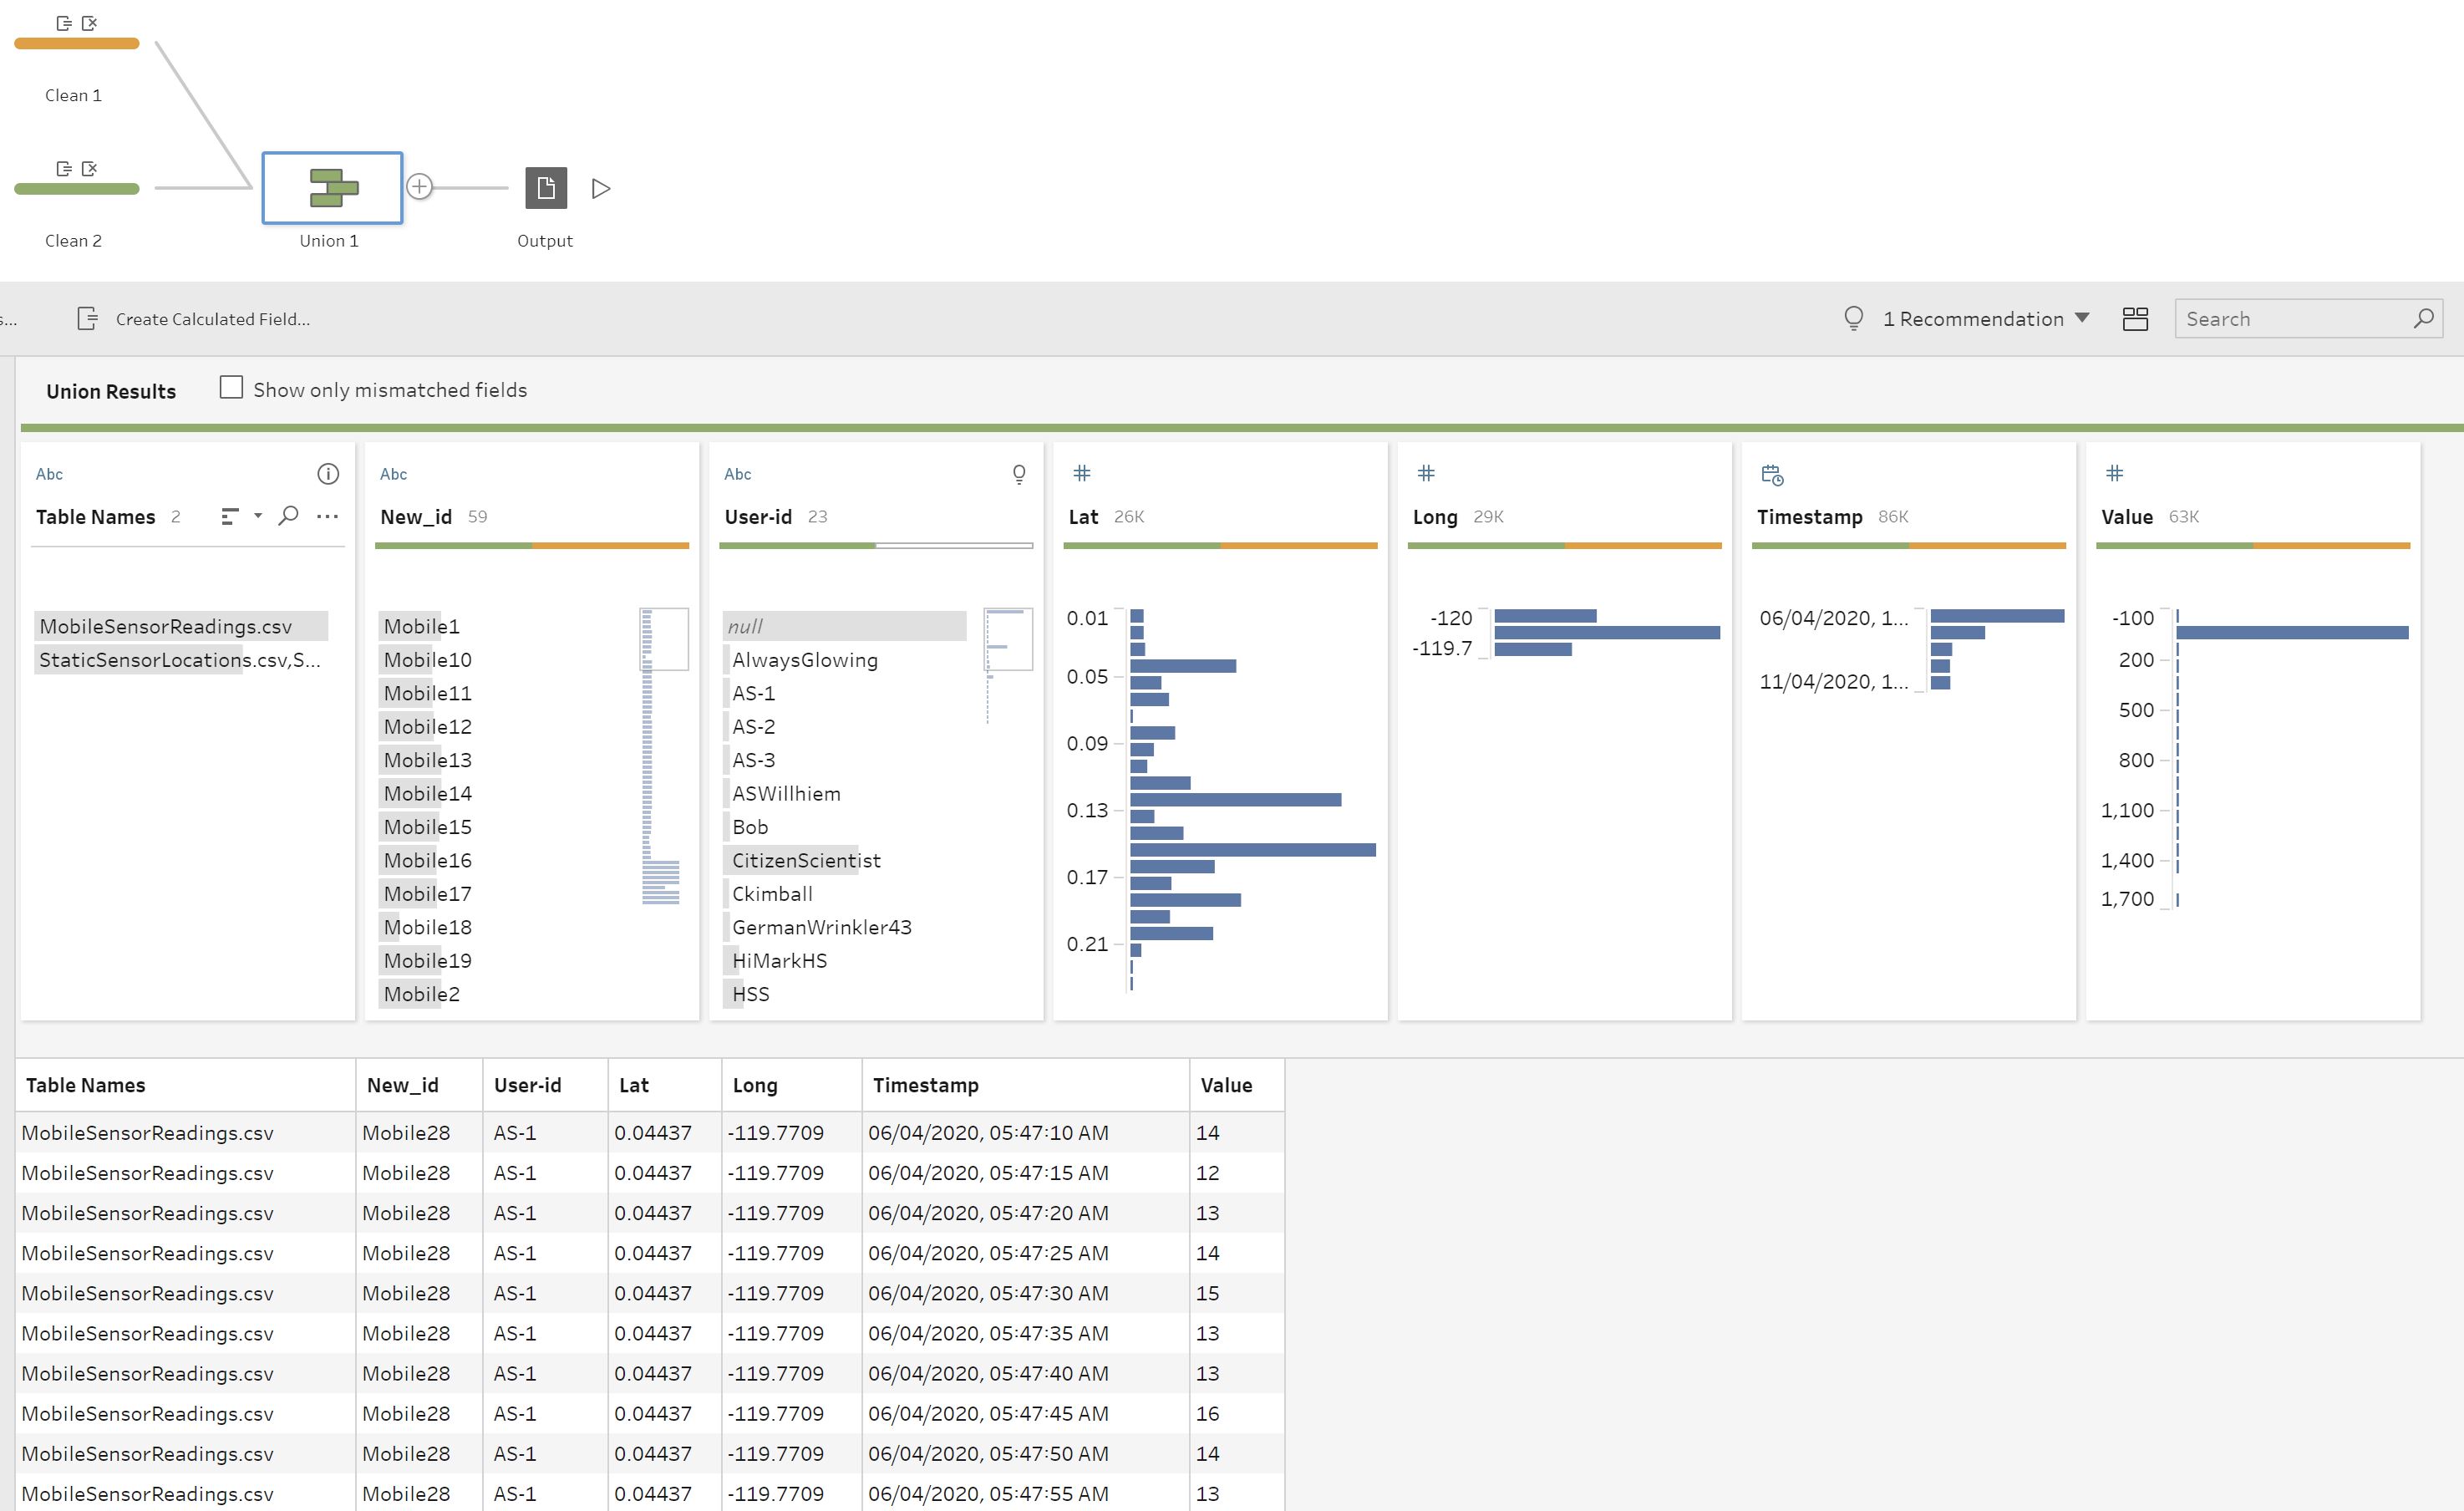Change Table Names data type Abc icon
The image size is (2464, 1511).
(49, 474)
